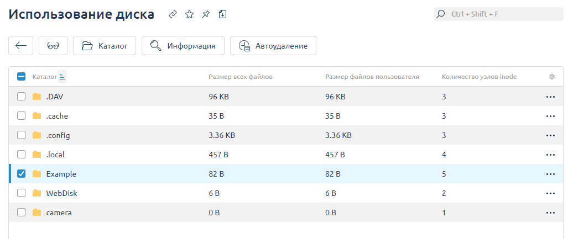Image resolution: width=568 pixels, height=239 pixels.
Task: Click the Использование диска page title
Action: click(81, 14)
